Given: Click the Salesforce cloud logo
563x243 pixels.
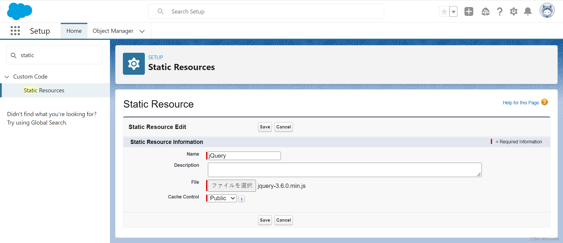Looking at the screenshot, I should 19,11.
